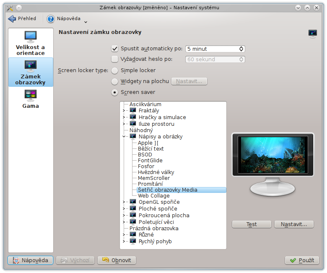The width and height of the screenshot is (327, 273).
Task: Click the pin dot button in titlebar
Action: point(19,8)
